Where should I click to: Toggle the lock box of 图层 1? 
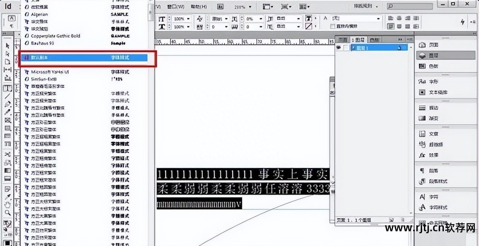click(x=346, y=48)
